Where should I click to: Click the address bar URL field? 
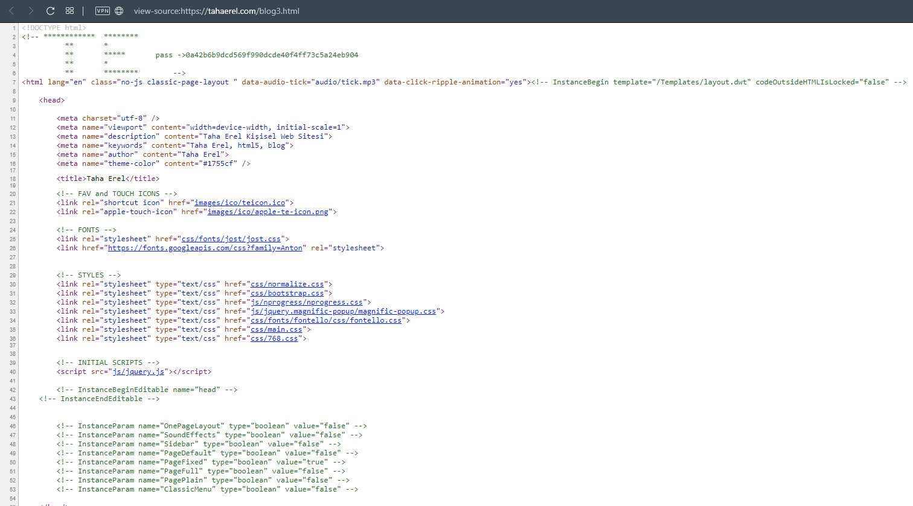[x=216, y=11]
